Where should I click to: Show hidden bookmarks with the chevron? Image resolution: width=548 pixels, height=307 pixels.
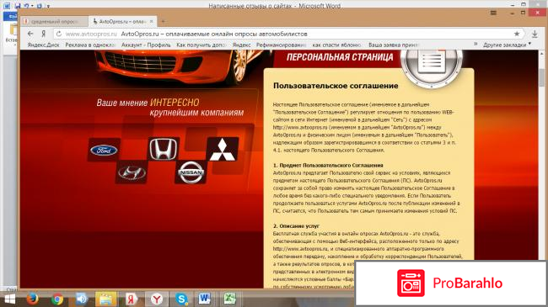pos(475,44)
